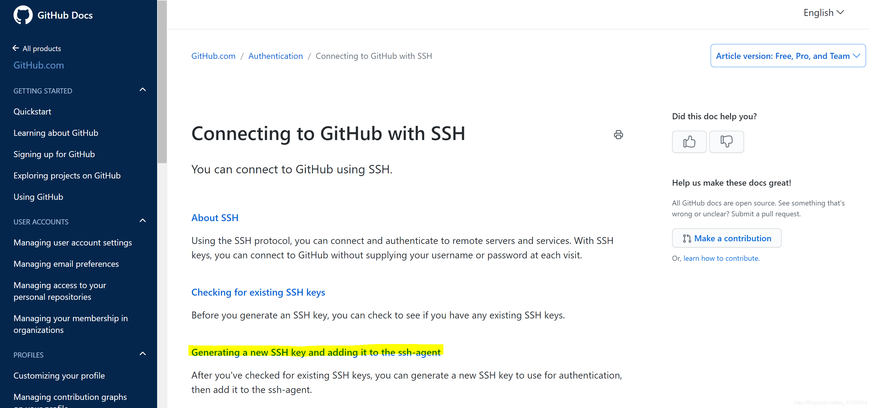
Task: Give thumbs up feedback for this doc
Action: [x=689, y=142]
